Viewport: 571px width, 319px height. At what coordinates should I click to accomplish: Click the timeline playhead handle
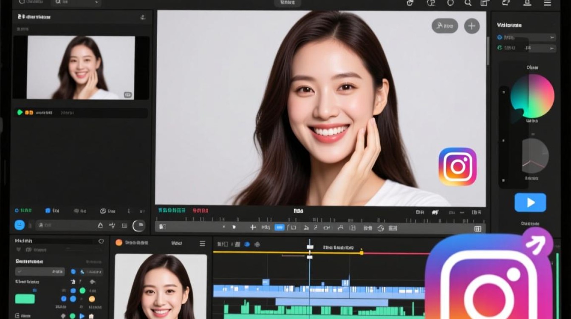pos(310,247)
